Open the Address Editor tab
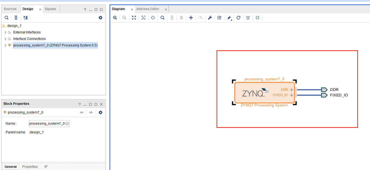Screen dimensions: 370x170 [x=148, y=9]
